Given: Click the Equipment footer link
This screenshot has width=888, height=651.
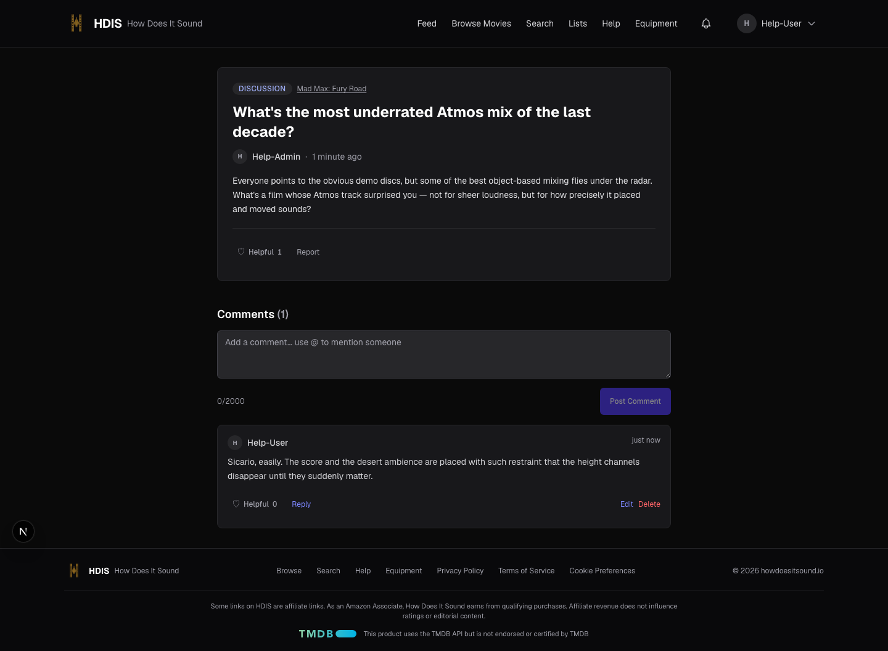Looking at the screenshot, I should tap(404, 571).
